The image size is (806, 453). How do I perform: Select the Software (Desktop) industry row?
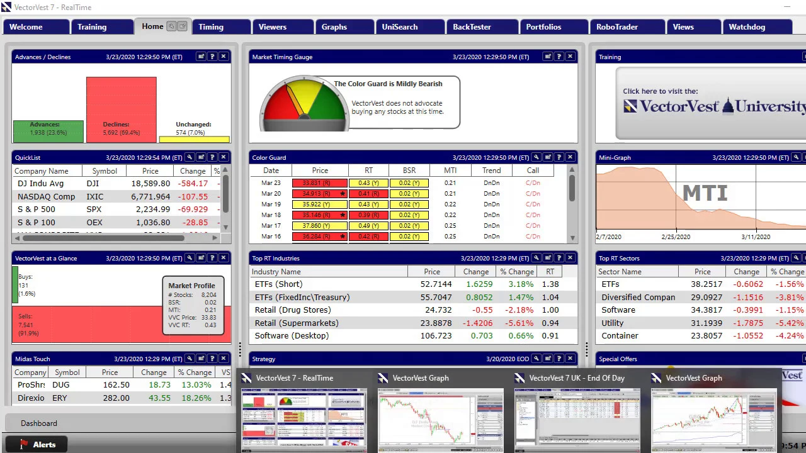tap(413, 336)
